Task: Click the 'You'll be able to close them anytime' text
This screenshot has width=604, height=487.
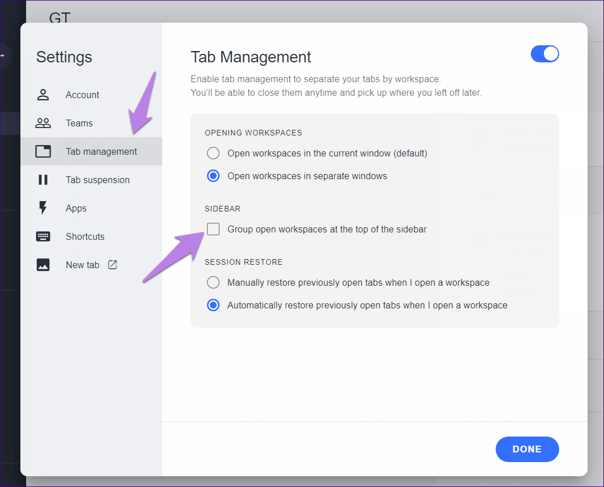Action: 336,93
